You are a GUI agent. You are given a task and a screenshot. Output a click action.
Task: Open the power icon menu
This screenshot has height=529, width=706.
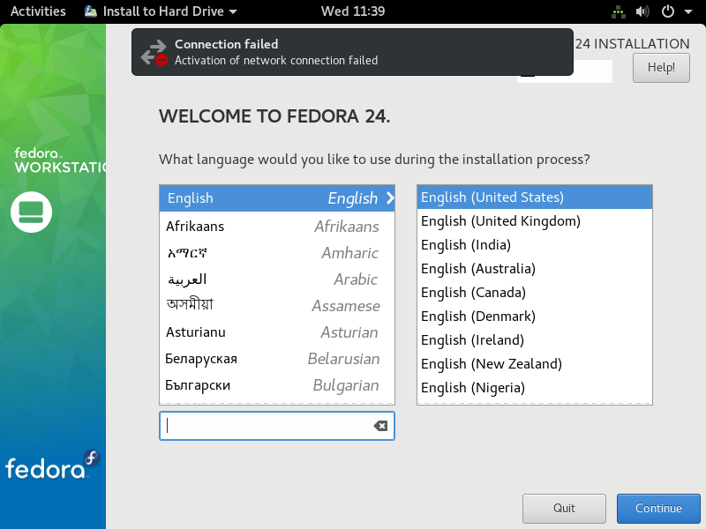[668, 11]
